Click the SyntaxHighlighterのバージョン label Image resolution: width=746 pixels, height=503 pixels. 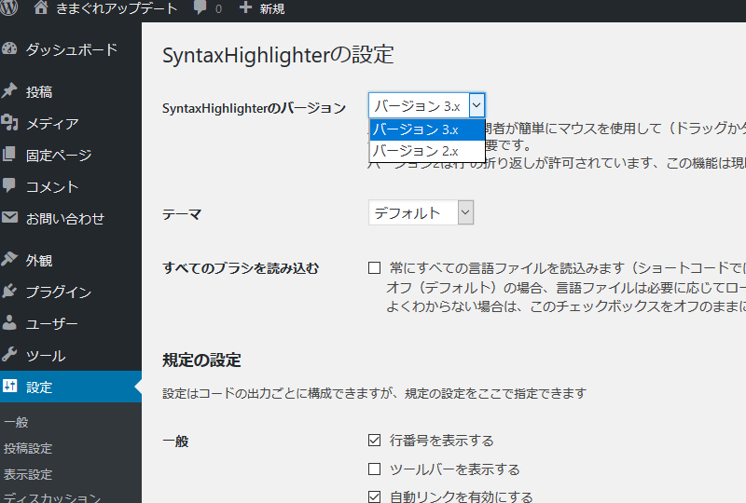[x=254, y=108]
